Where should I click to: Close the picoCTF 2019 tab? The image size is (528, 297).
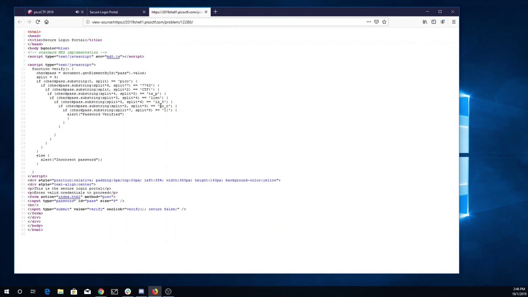click(x=82, y=12)
